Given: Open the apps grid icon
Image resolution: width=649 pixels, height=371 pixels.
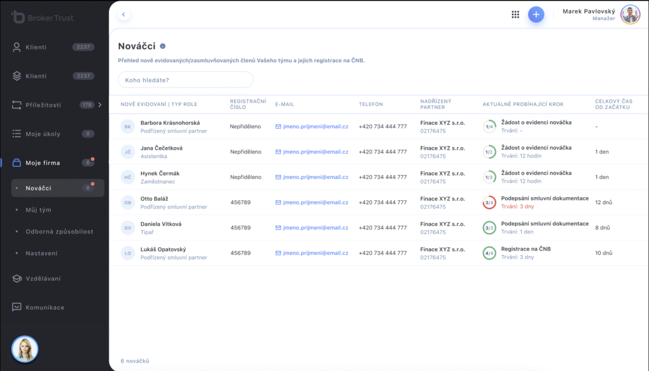Looking at the screenshot, I should pos(515,15).
